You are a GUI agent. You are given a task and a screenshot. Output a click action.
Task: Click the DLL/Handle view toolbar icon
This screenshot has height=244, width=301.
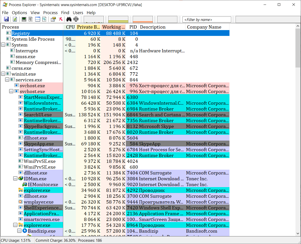44,19
